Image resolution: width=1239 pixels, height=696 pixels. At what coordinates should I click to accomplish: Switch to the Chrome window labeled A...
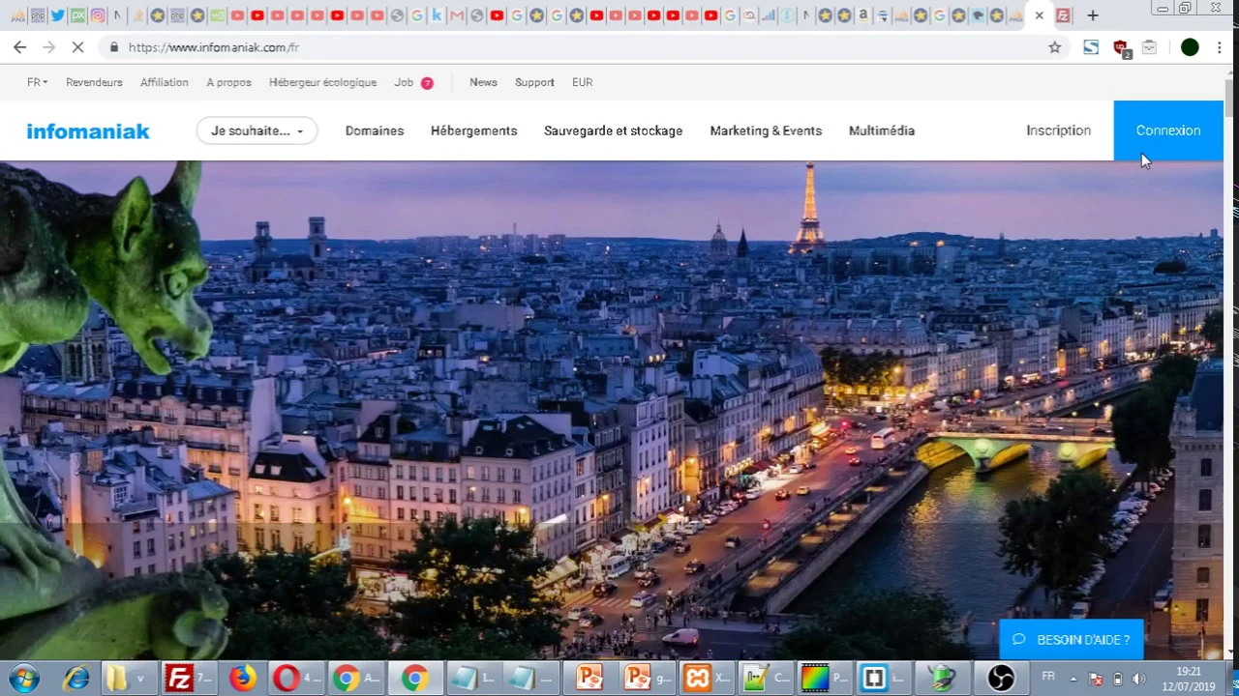(356, 678)
